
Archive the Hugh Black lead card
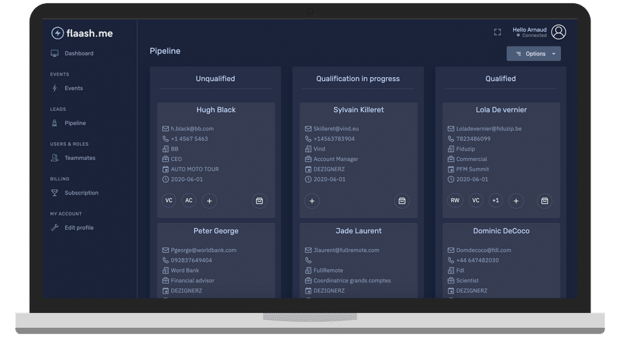point(259,201)
